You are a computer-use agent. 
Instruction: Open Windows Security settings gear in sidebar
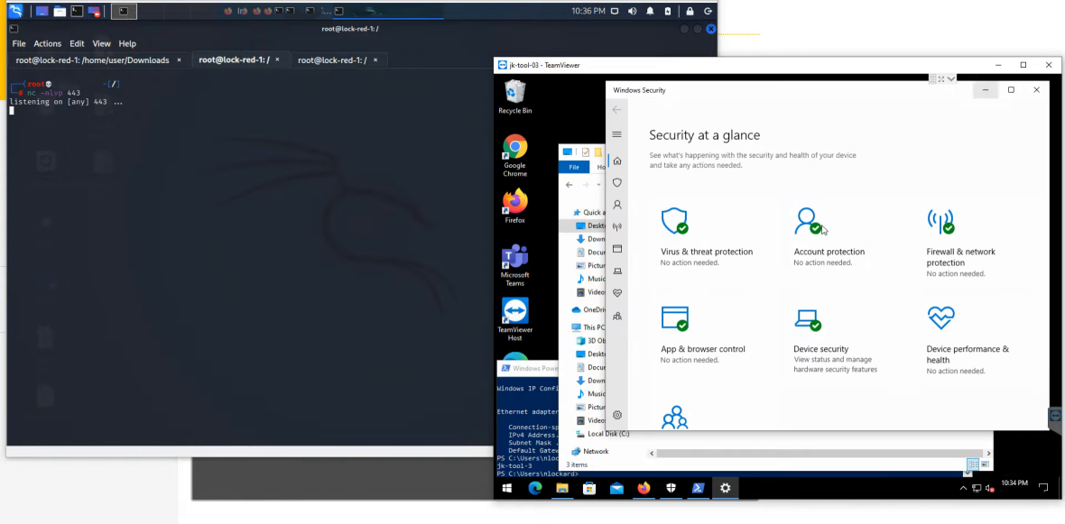[x=616, y=415]
